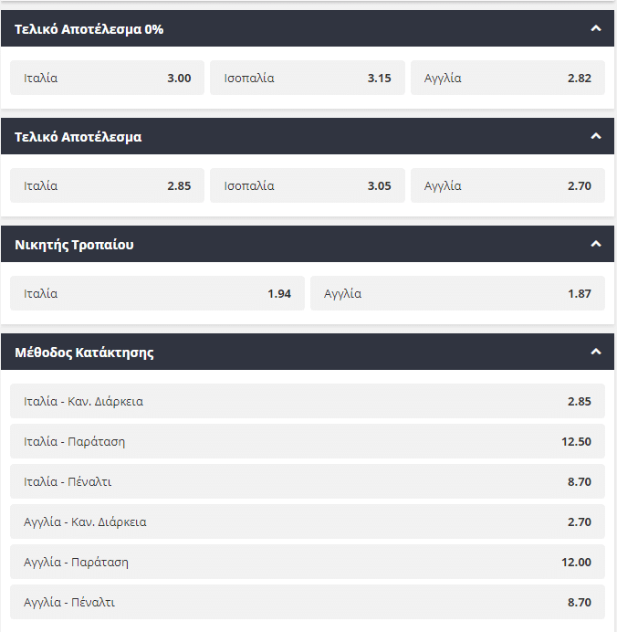Select Ισοπαλία at odds 3.15
Screen dimensions: 617x632
tap(307, 78)
